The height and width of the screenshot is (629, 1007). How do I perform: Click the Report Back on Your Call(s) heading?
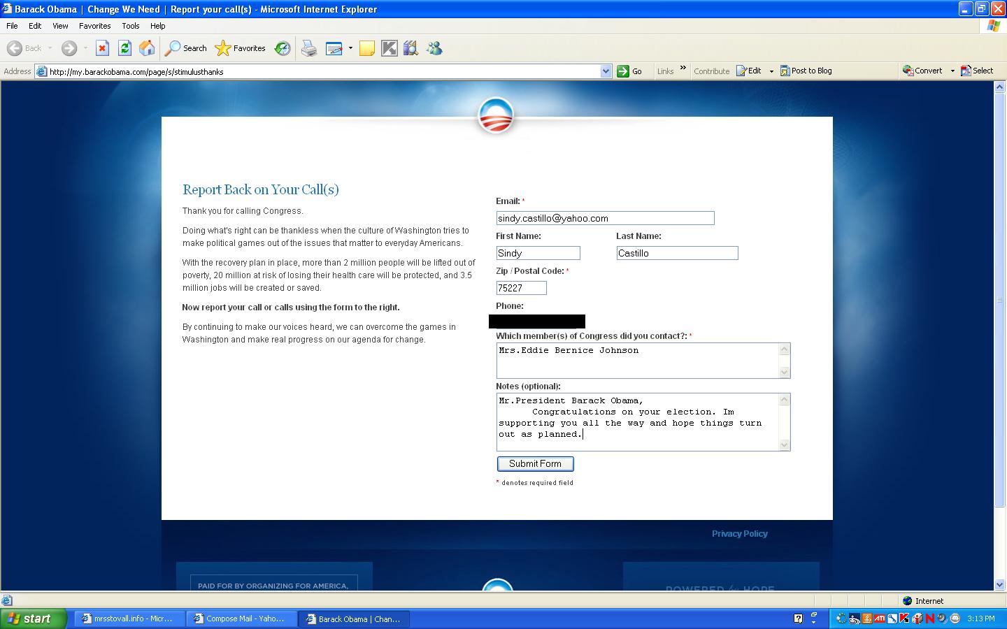261,189
